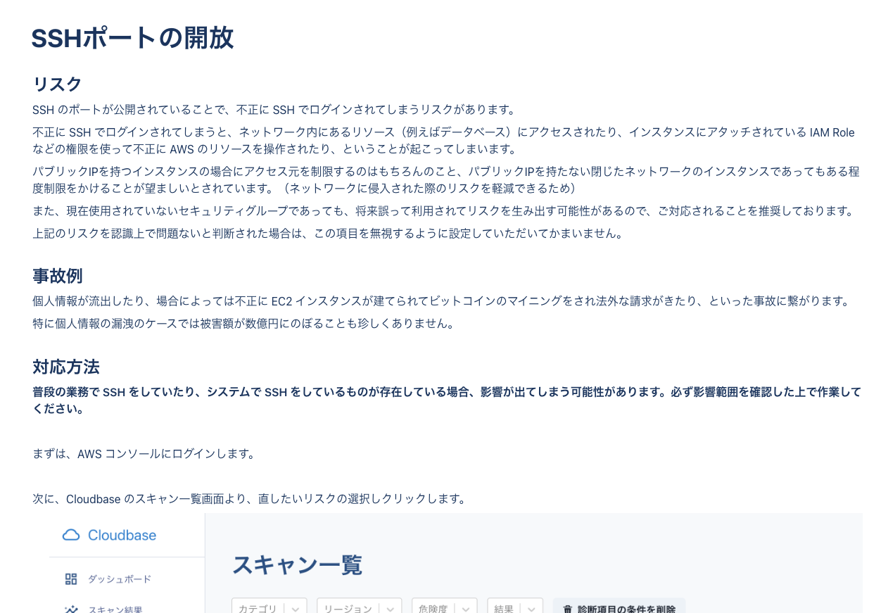Expand the 結果 filter dropdown
This screenshot has width=881, height=613.
click(x=515, y=609)
